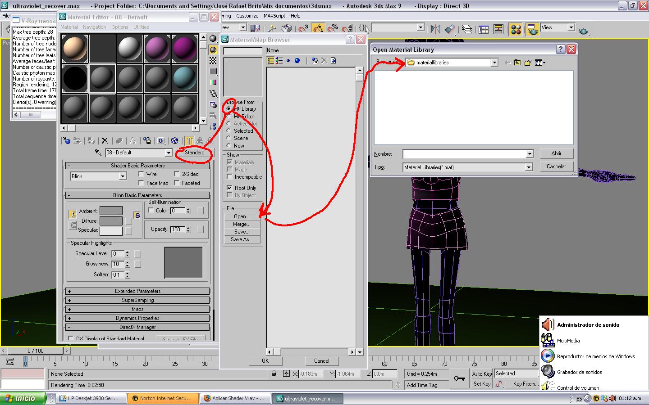649x405 pixels.
Task: Click the Align tool in main toolbar
Action: (x=449, y=29)
